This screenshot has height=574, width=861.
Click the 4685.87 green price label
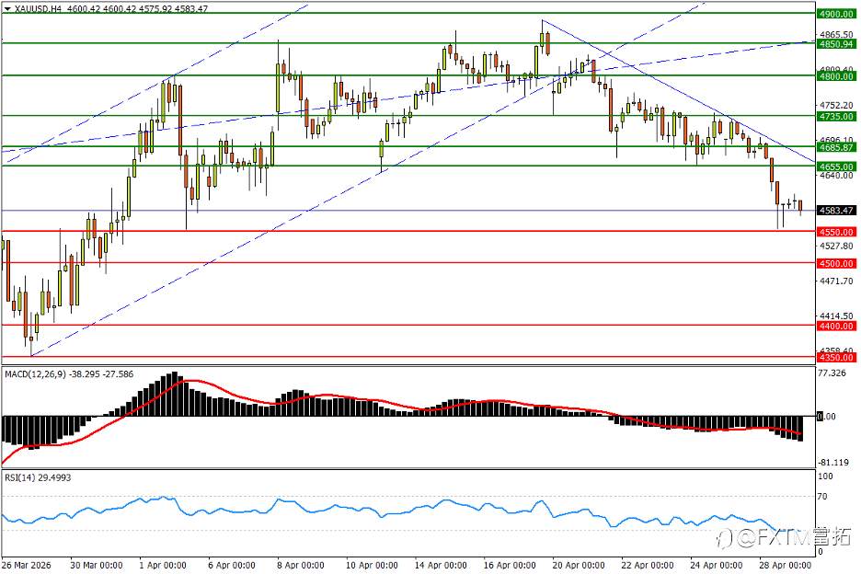(836, 147)
